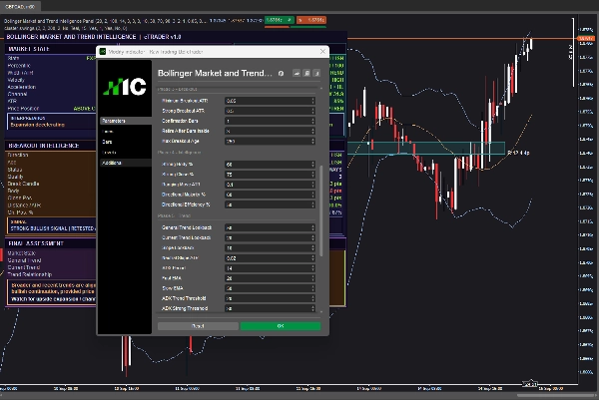Click the "BOLLINGER MARKET AND TREND INTELLIGENCE" panel heading
Viewport: 599px width, 400px height.
[71, 37]
